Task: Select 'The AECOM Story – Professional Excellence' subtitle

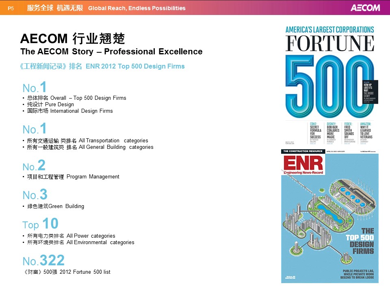Action: [111, 52]
